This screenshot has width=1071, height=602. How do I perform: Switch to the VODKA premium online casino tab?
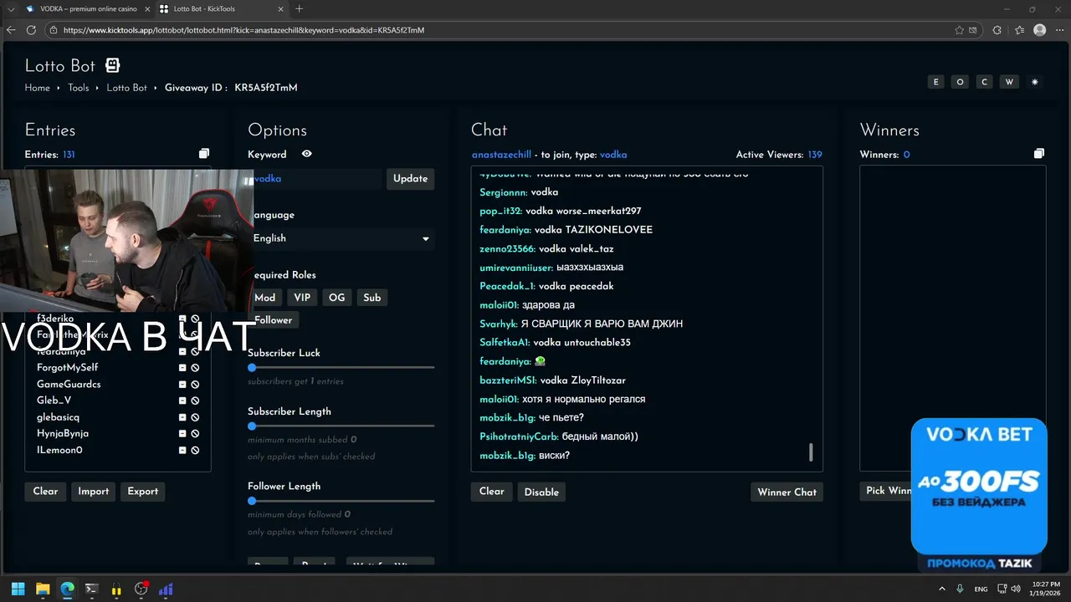[x=88, y=9]
